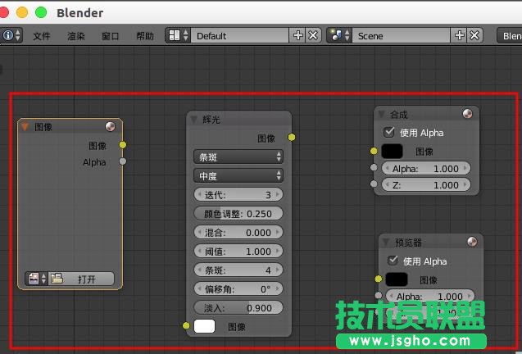Click the 颜色调整 slider
Viewport: 522px width, 354px height.
pos(238,214)
